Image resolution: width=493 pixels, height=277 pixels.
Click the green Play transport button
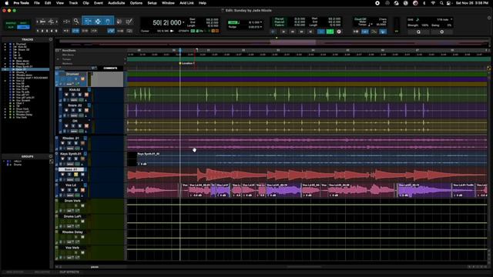pos(330,32)
